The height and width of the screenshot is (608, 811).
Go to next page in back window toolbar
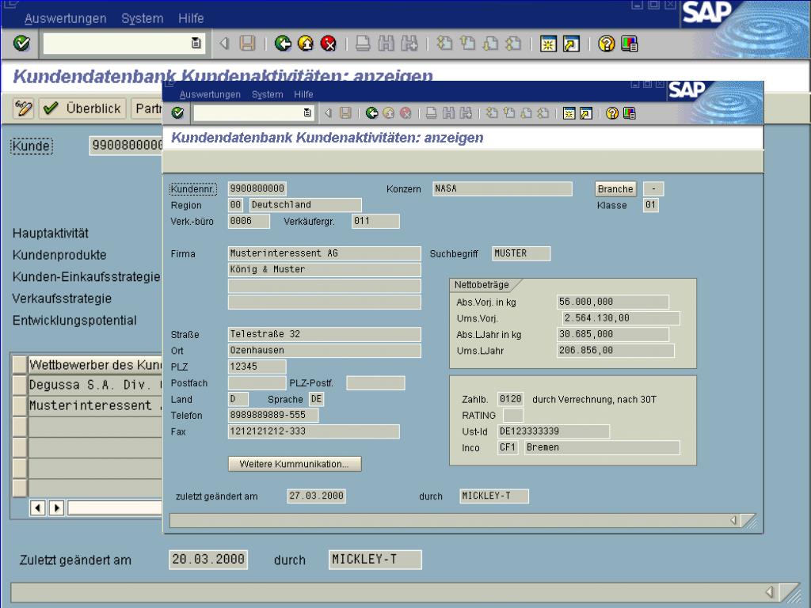489,44
